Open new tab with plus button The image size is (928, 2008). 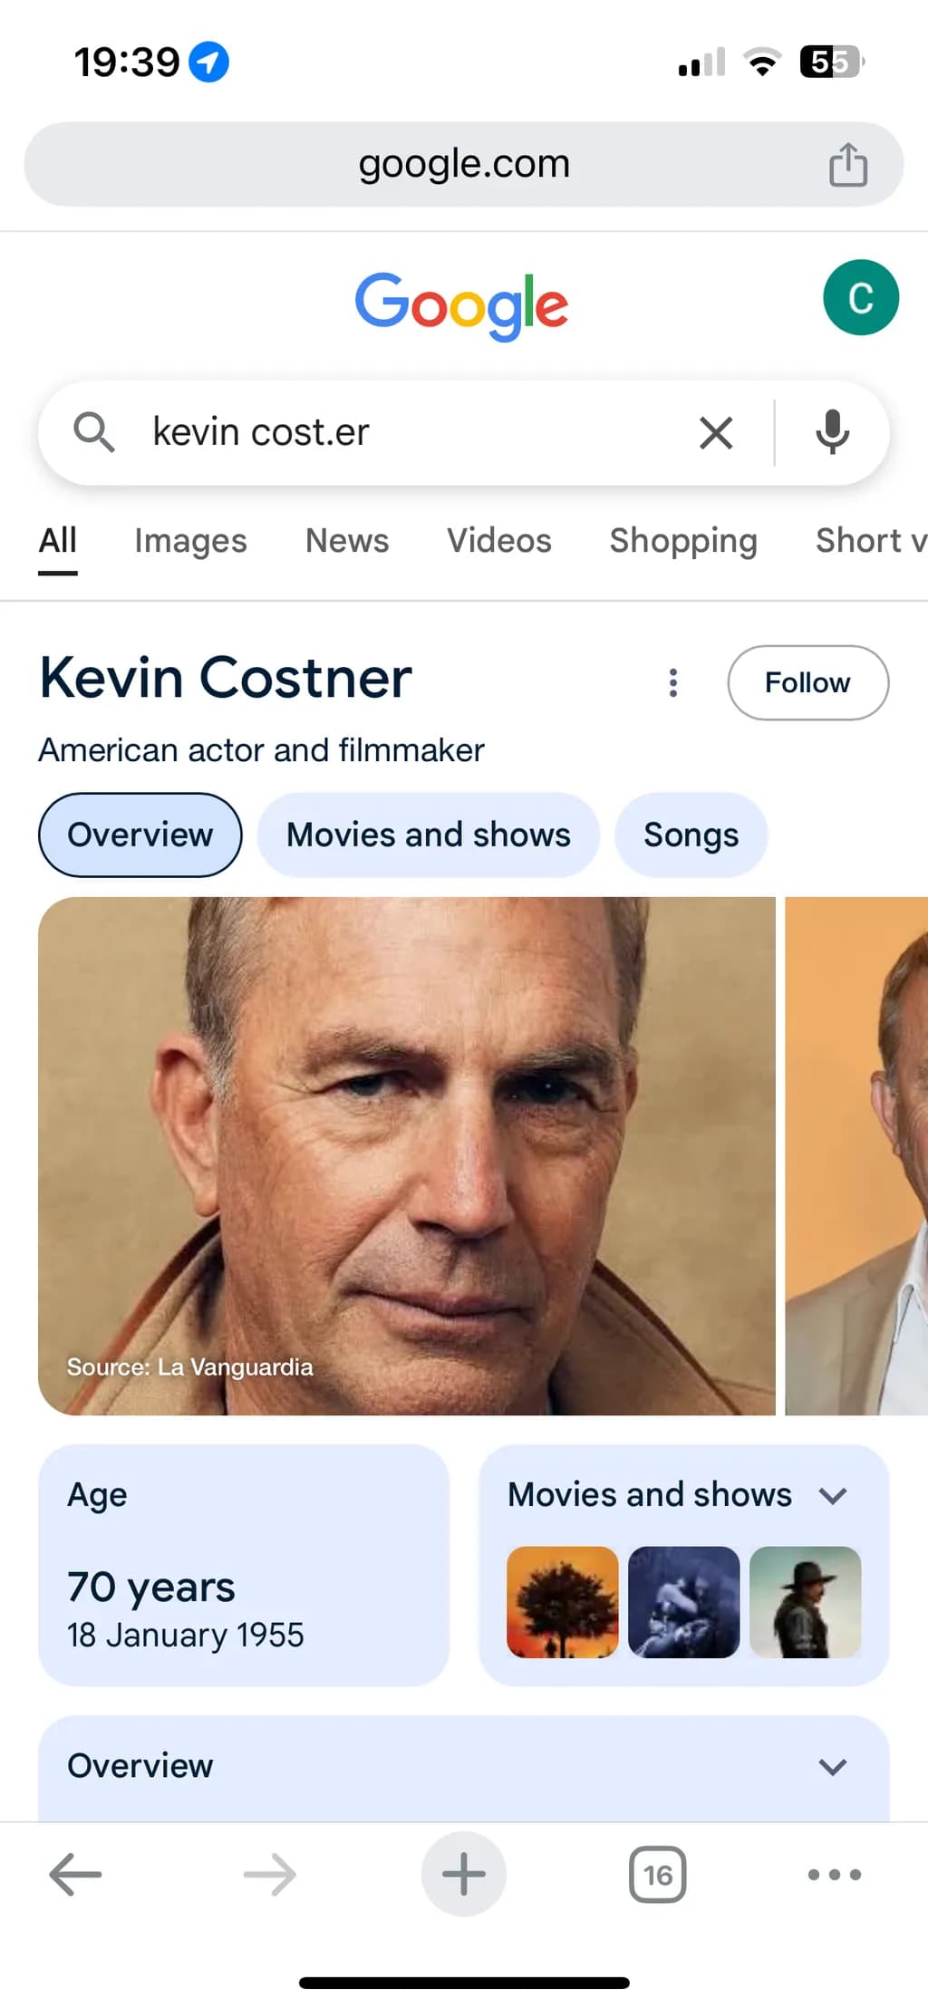pos(464,1874)
